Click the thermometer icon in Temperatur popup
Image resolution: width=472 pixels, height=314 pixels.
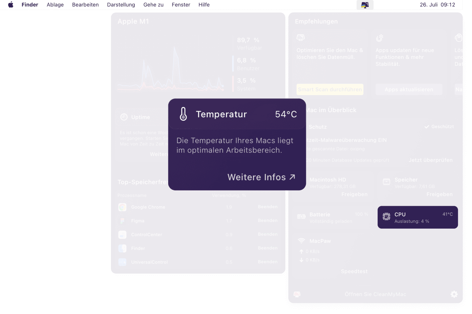pos(183,114)
